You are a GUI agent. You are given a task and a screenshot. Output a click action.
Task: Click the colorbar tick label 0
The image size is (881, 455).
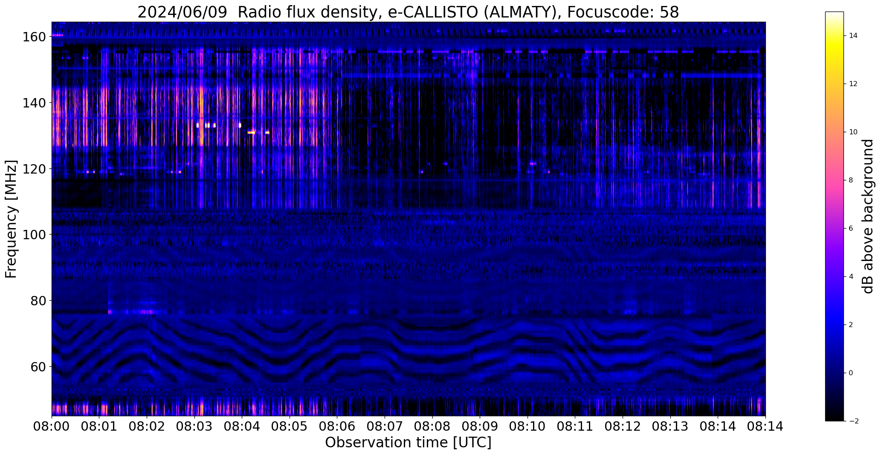point(851,373)
